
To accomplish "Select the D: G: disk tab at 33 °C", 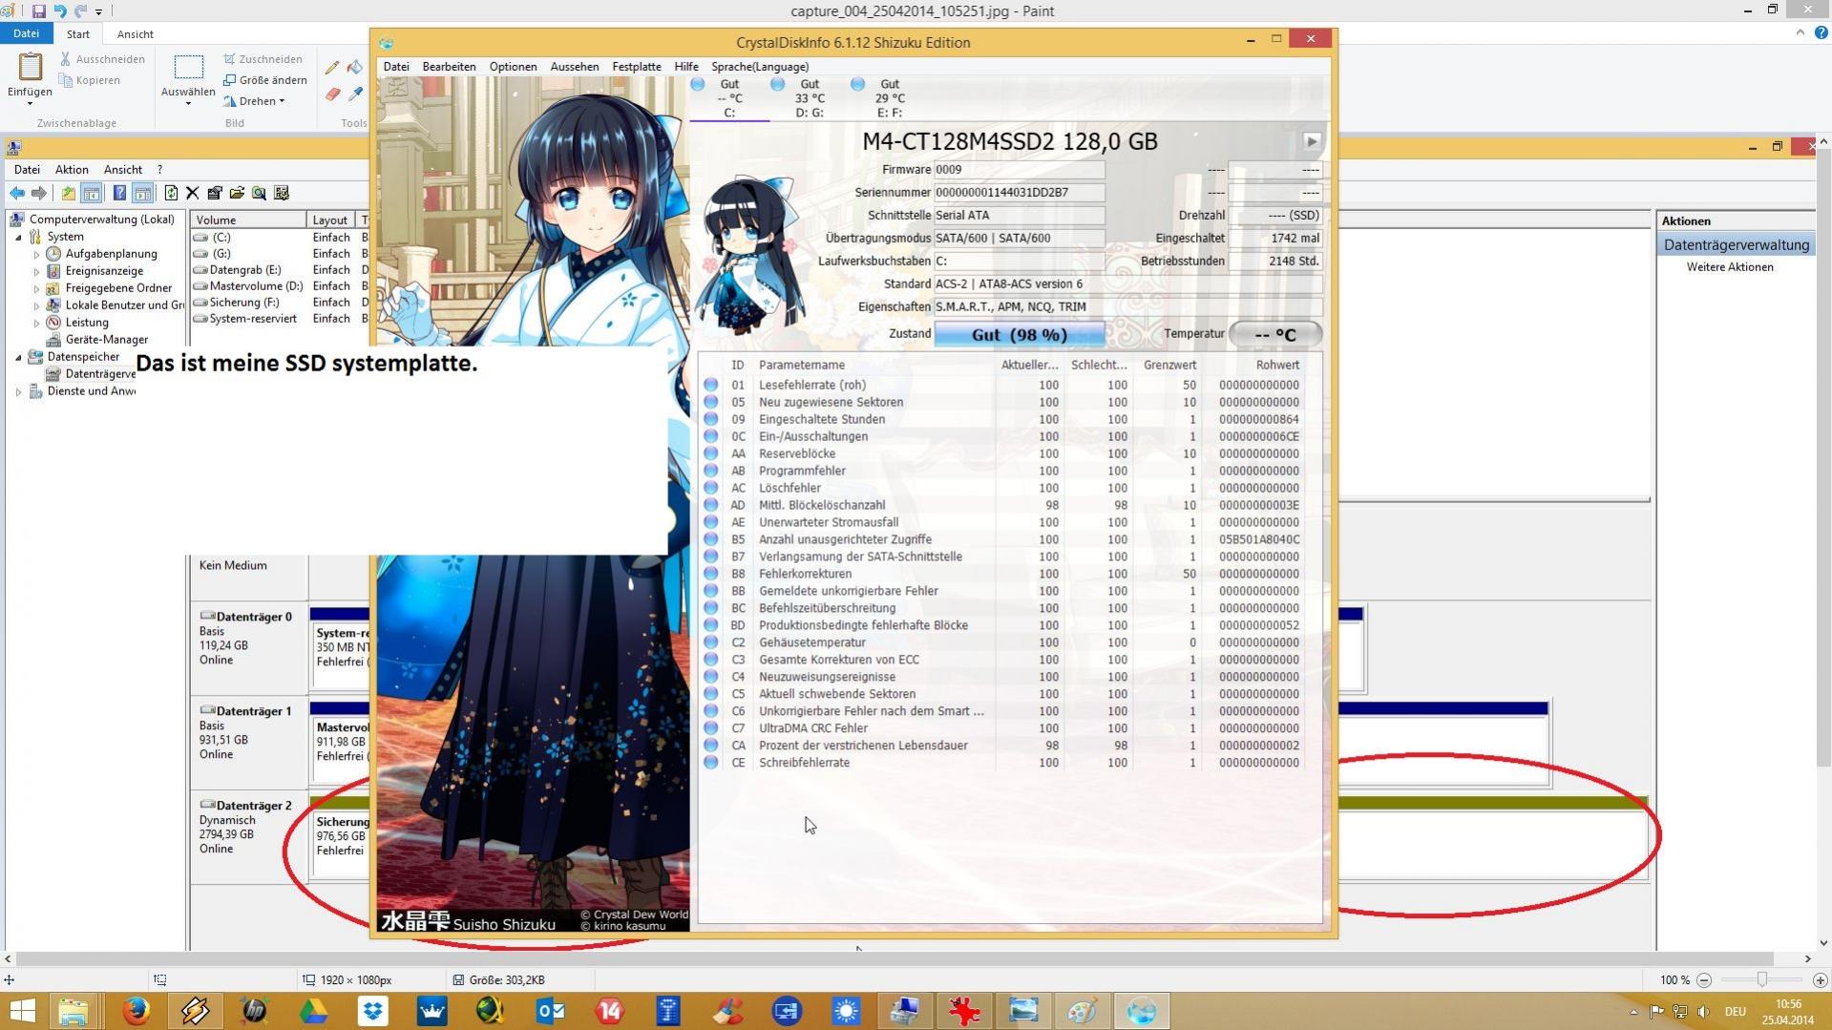I will click(810, 98).
